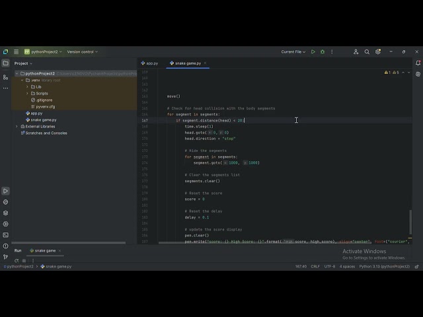This screenshot has height=317, width=423.
Task: Switch to the app.py editor tab
Action: [x=149, y=63]
